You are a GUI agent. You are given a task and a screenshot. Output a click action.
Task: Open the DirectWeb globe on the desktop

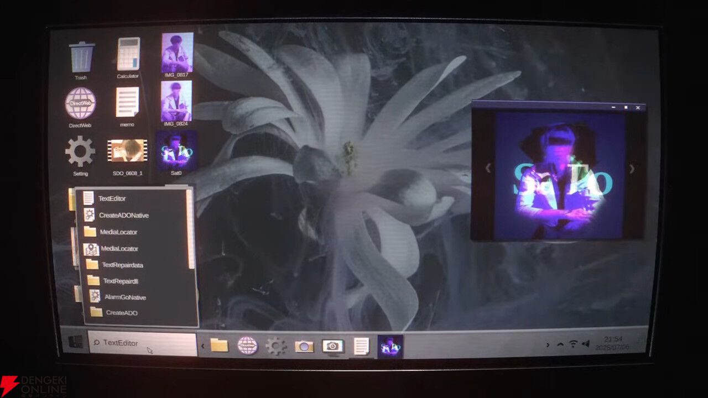click(x=80, y=103)
